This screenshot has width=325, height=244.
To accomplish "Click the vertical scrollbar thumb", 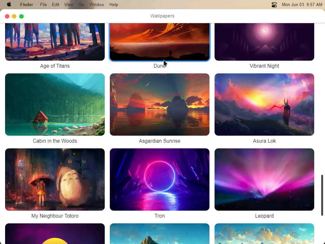I will [x=322, y=195].
